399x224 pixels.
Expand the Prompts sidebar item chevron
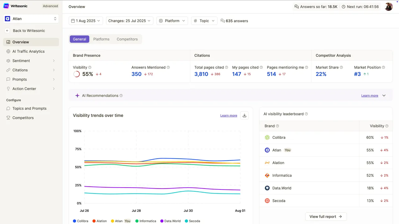(x=54, y=79)
